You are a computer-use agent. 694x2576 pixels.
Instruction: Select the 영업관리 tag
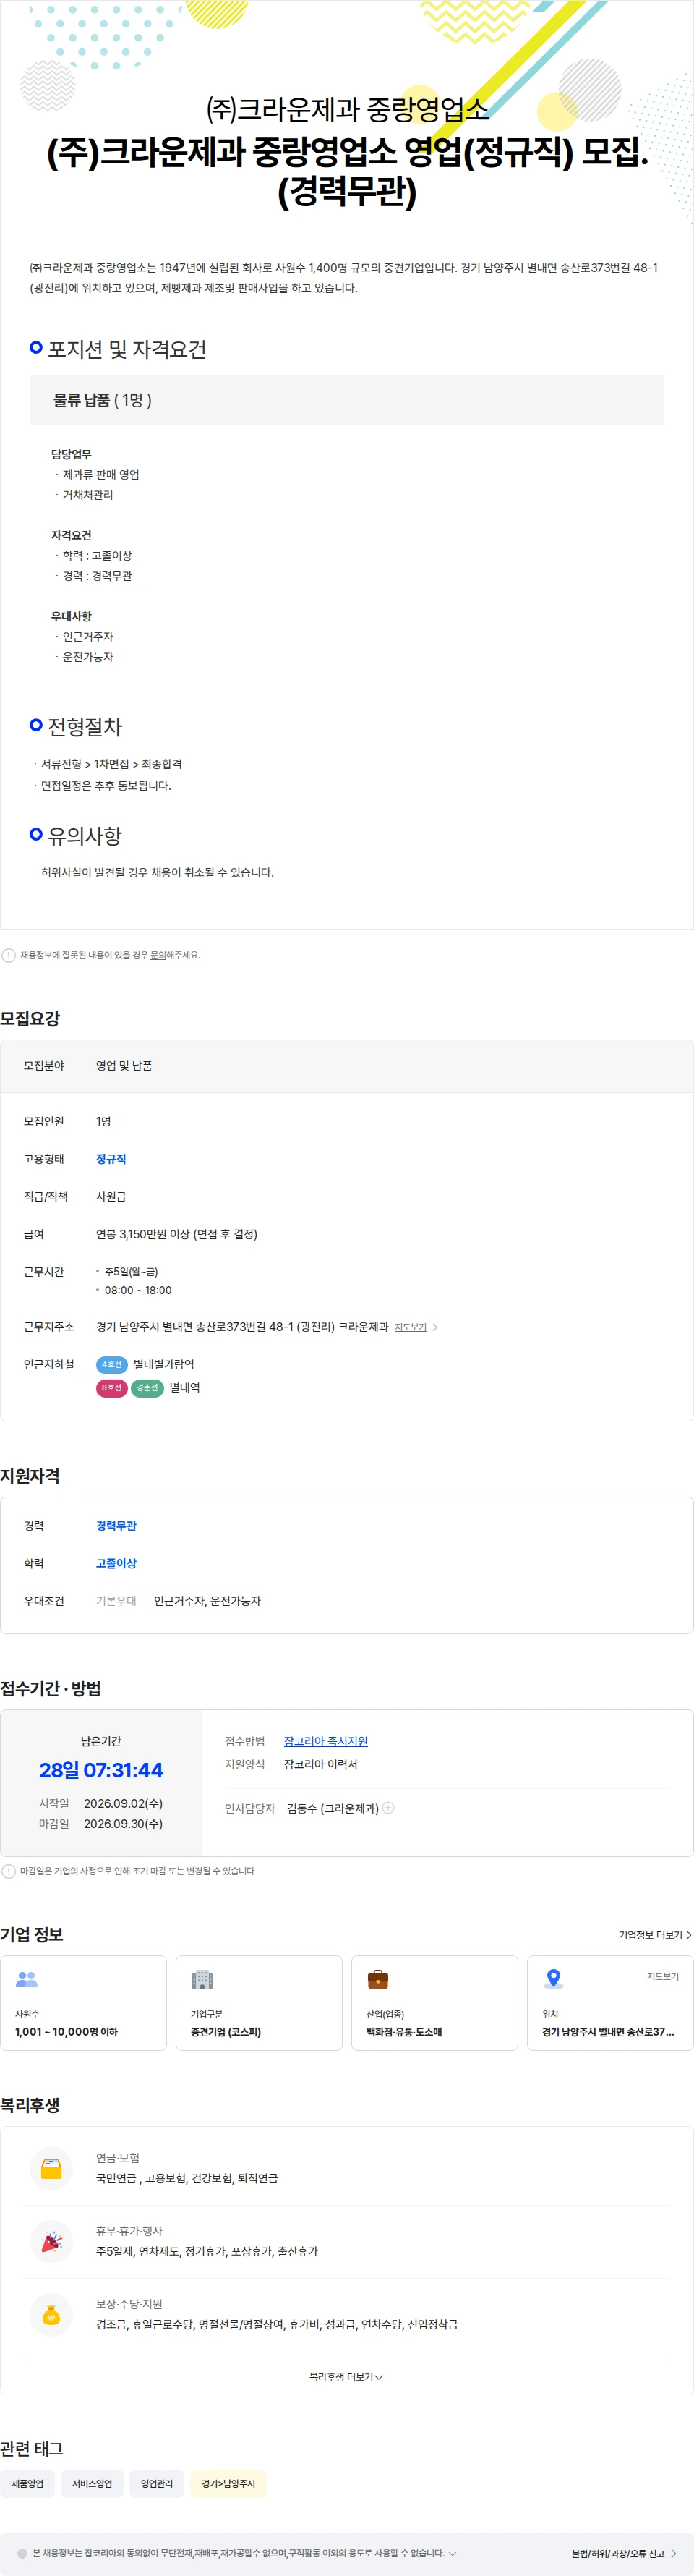pos(156,2483)
